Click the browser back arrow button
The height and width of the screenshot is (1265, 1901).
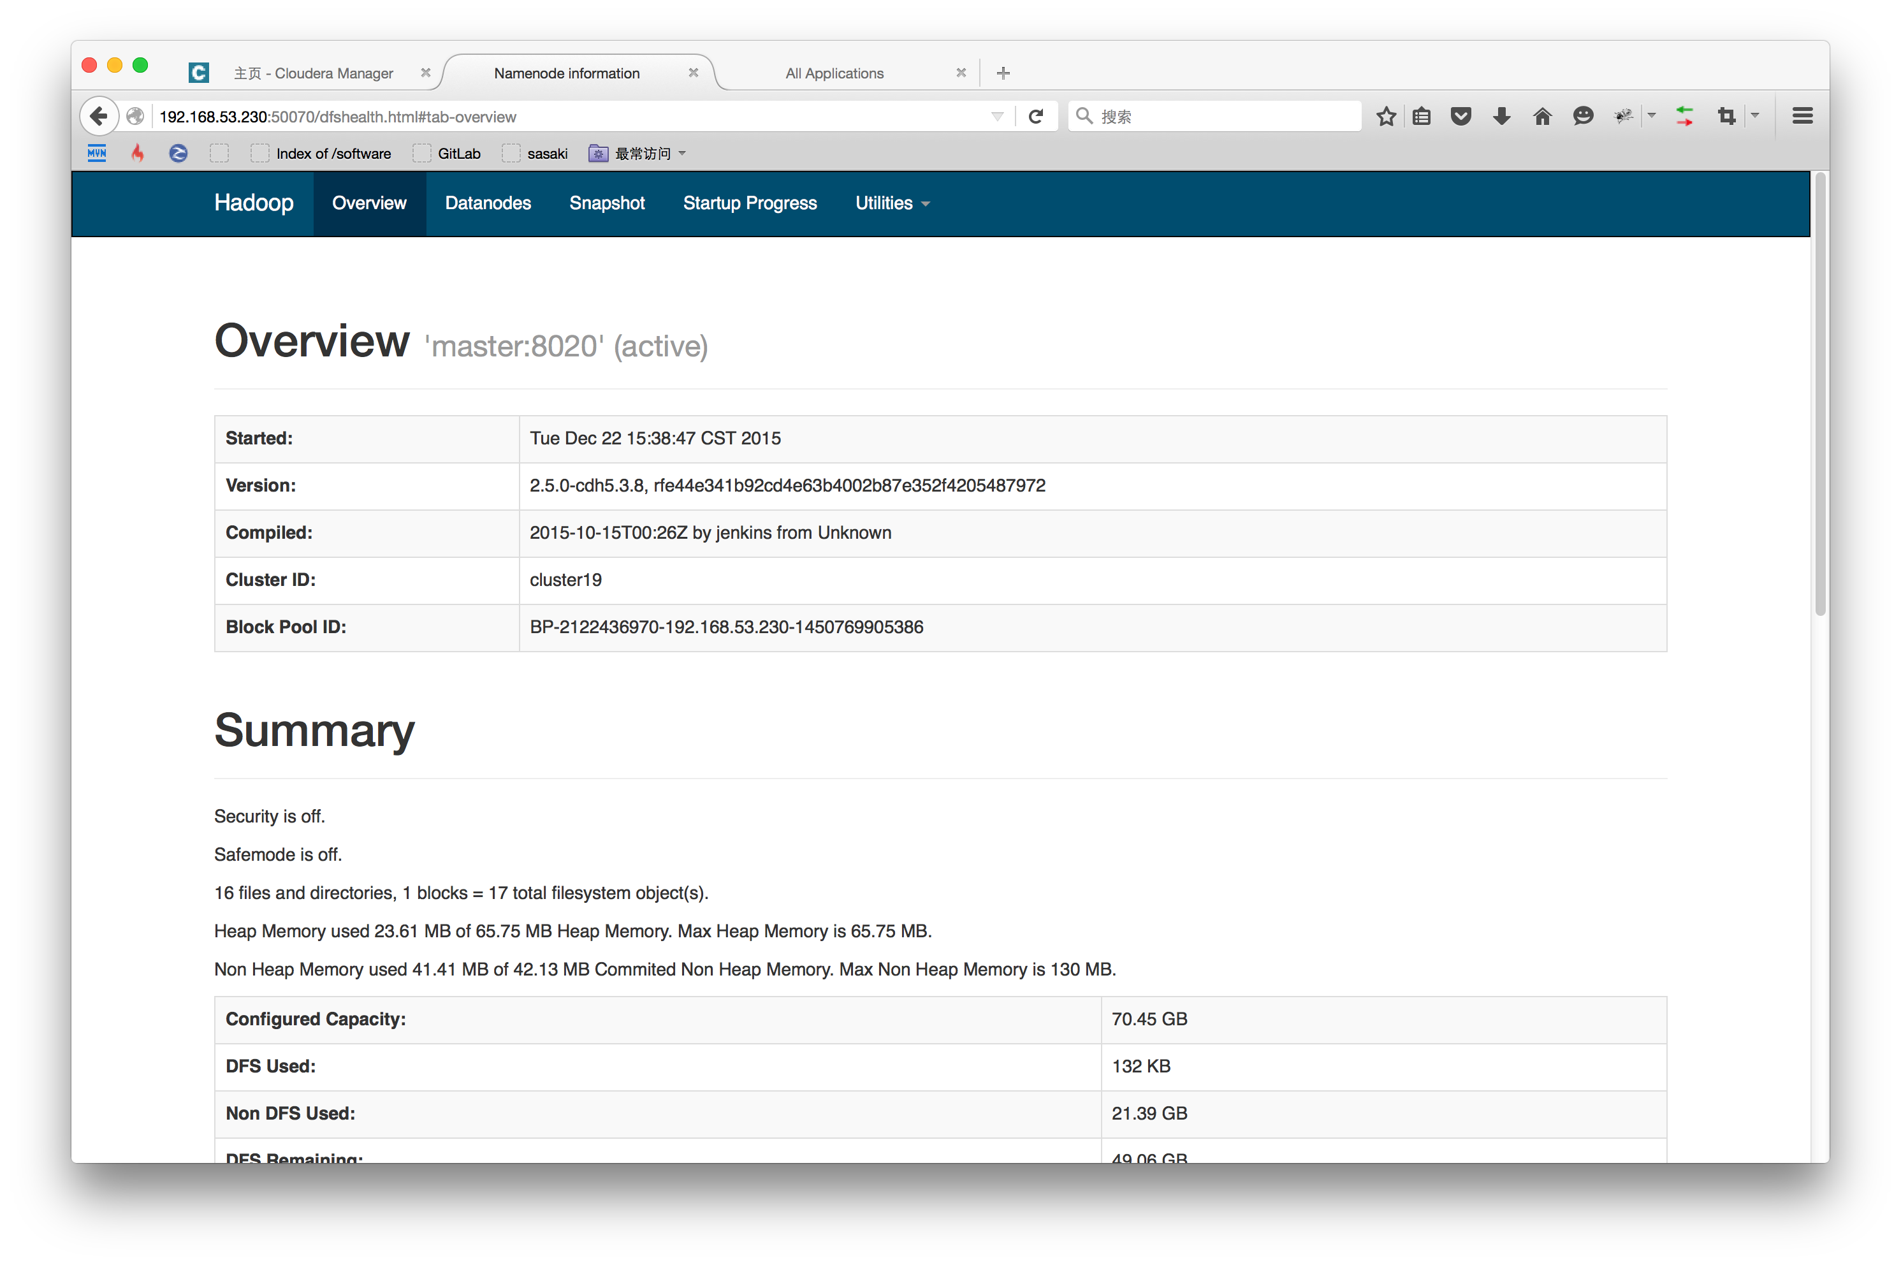[x=98, y=116]
